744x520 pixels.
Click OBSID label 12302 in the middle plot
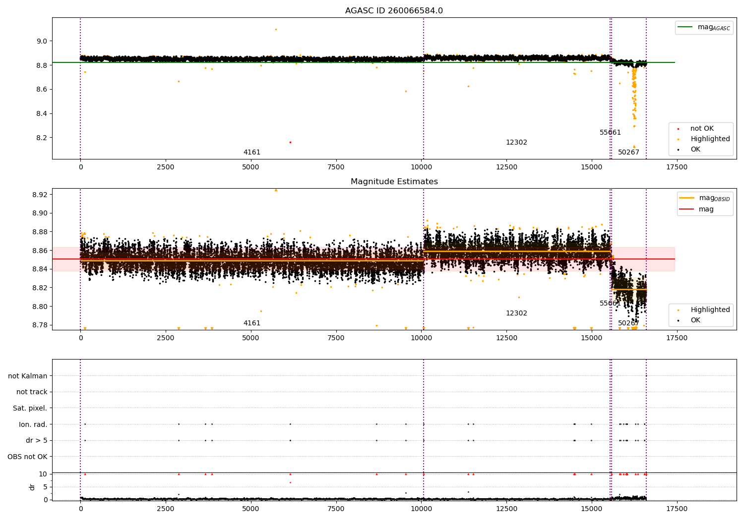coord(516,313)
